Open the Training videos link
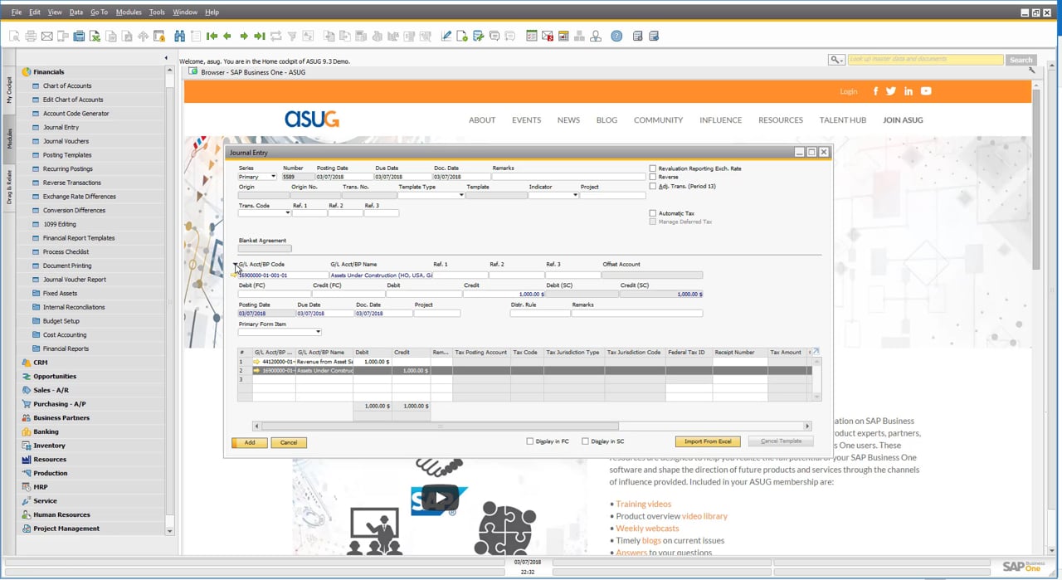 coord(644,504)
